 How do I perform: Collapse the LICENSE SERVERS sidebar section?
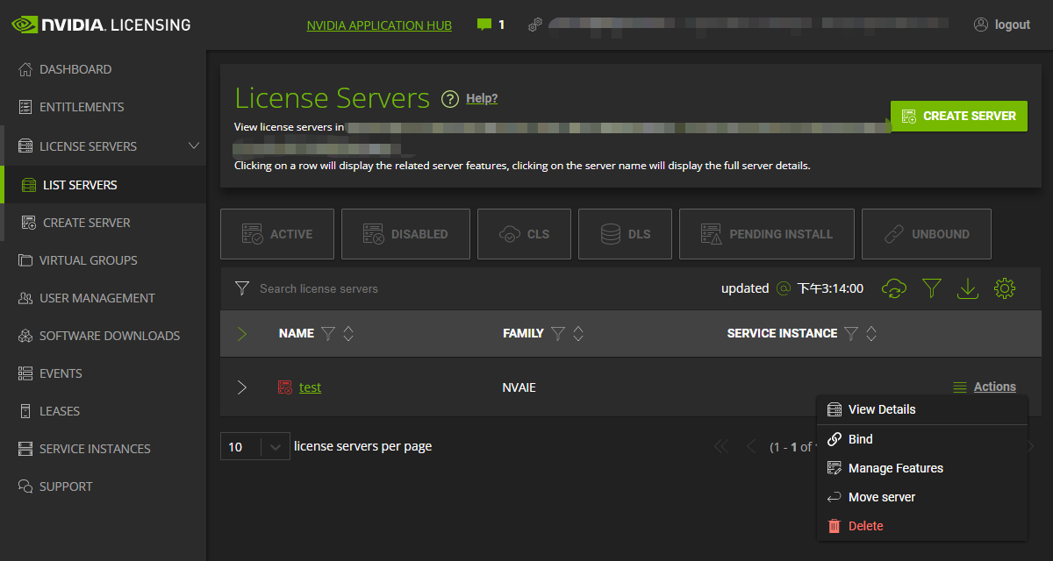(195, 146)
